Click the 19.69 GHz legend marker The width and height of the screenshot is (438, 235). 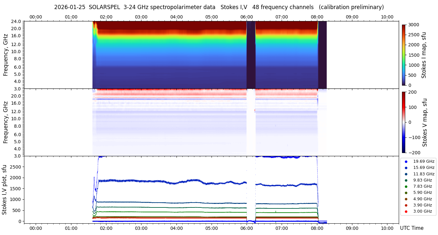406,161
